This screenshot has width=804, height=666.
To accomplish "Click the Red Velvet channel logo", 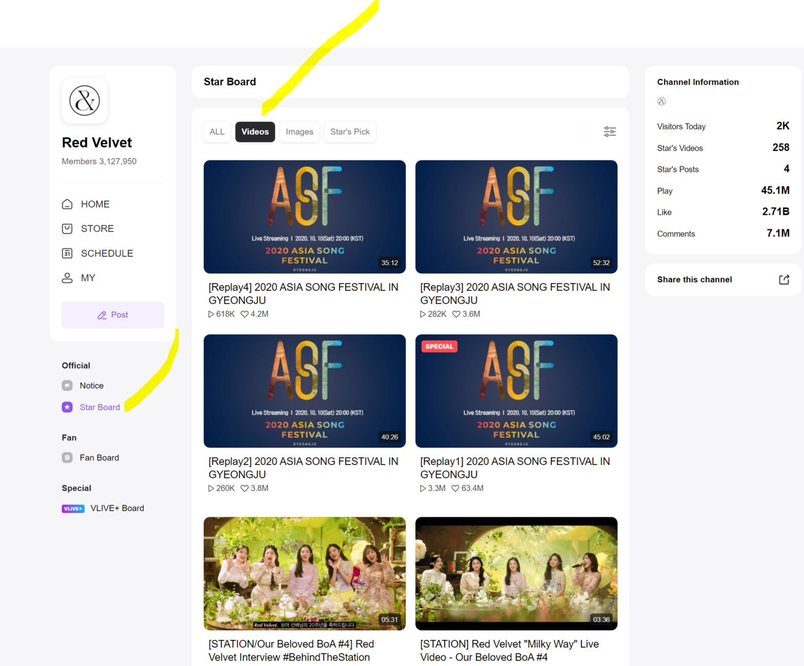I will 85,101.
